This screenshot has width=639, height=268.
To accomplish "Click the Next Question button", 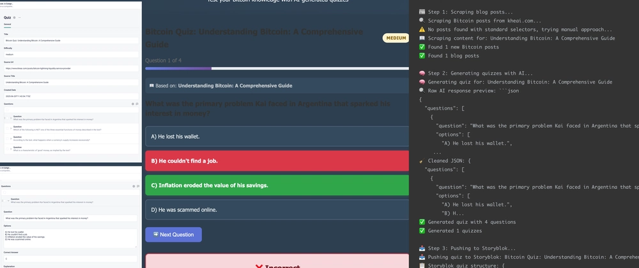I will click(174, 235).
